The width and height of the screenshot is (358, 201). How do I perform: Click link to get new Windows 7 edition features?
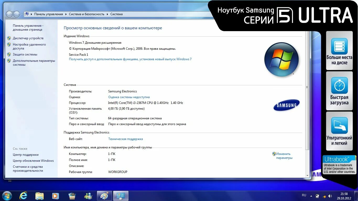[x=130, y=59]
